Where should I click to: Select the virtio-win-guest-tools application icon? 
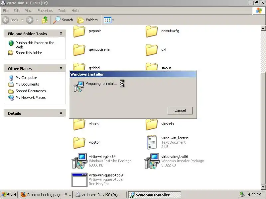pyautogui.click(x=79, y=180)
